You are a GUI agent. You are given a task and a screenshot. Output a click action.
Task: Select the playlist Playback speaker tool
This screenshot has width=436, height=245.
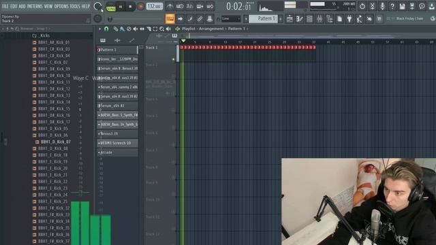click(168, 29)
